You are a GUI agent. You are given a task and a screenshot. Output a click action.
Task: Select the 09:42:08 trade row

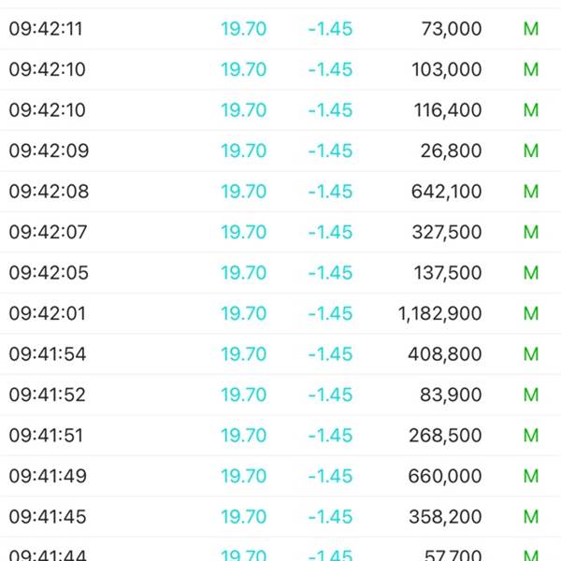point(280,192)
